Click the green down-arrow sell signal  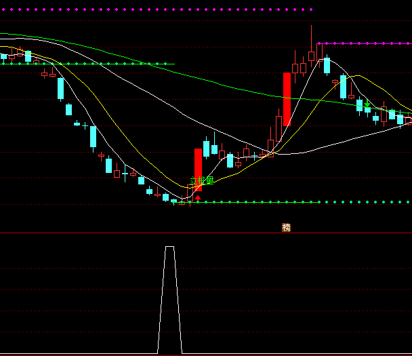coord(367,104)
